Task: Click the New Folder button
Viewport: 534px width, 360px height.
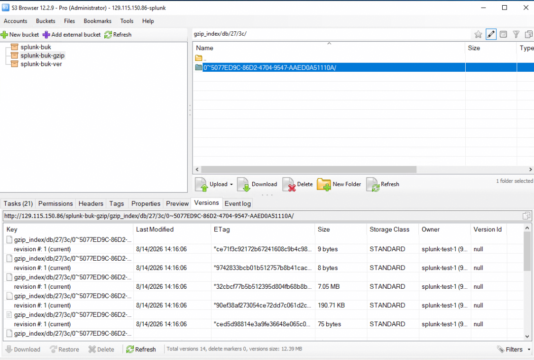Action: (339, 184)
